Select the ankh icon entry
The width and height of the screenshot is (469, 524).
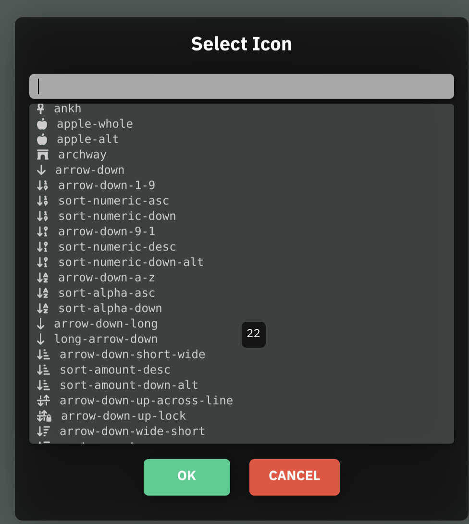click(x=59, y=109)
